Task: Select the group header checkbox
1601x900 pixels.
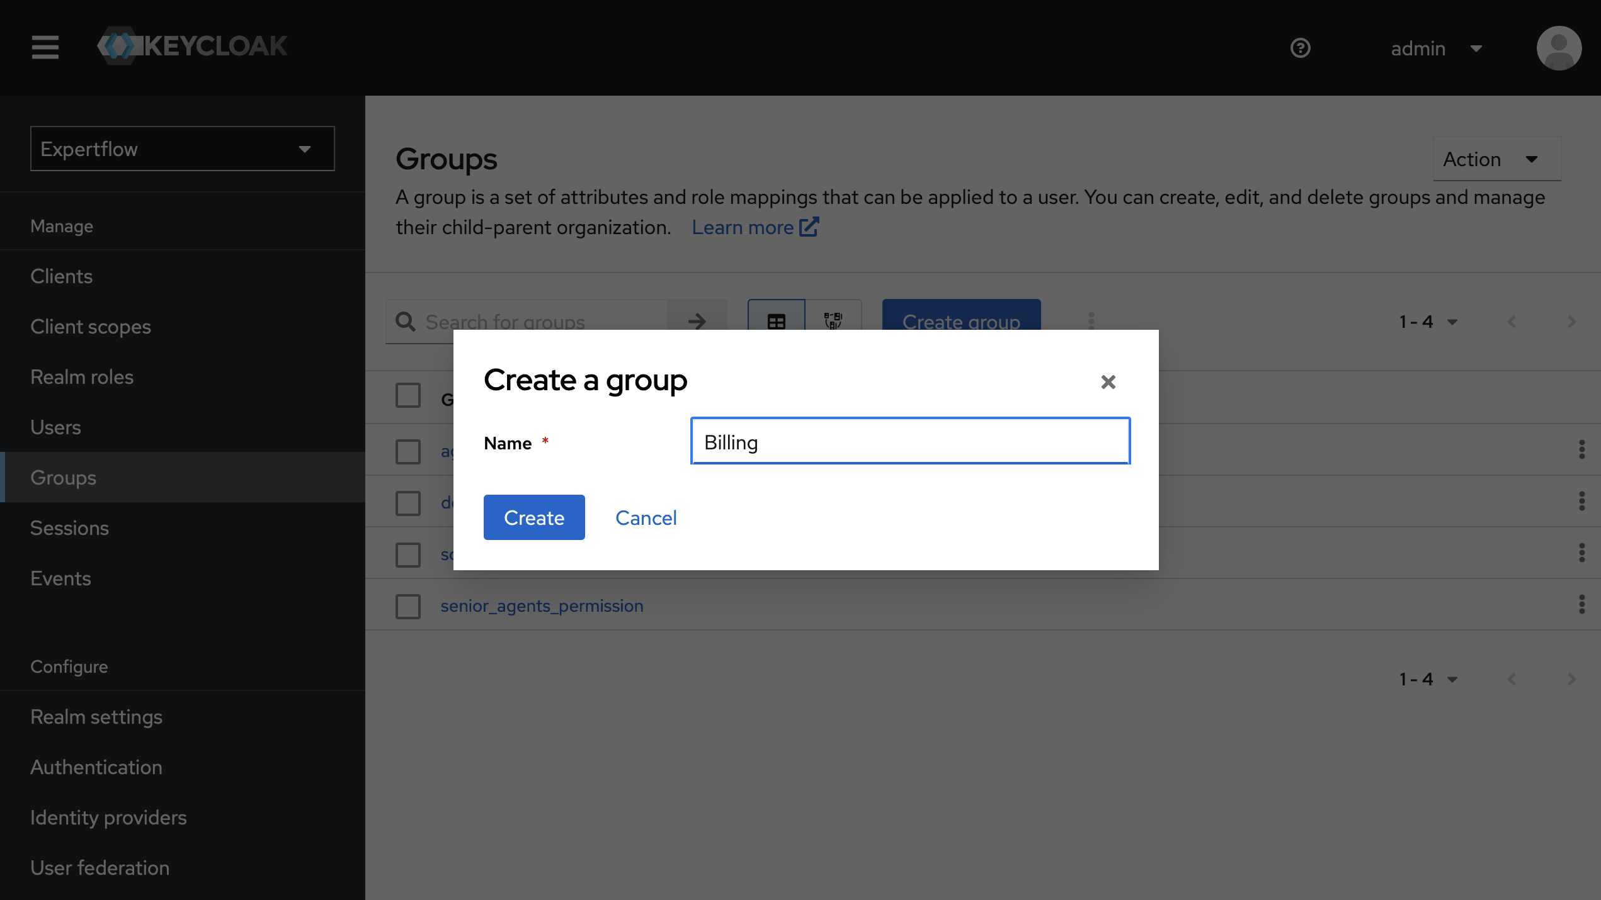Action: coord(407,396)
